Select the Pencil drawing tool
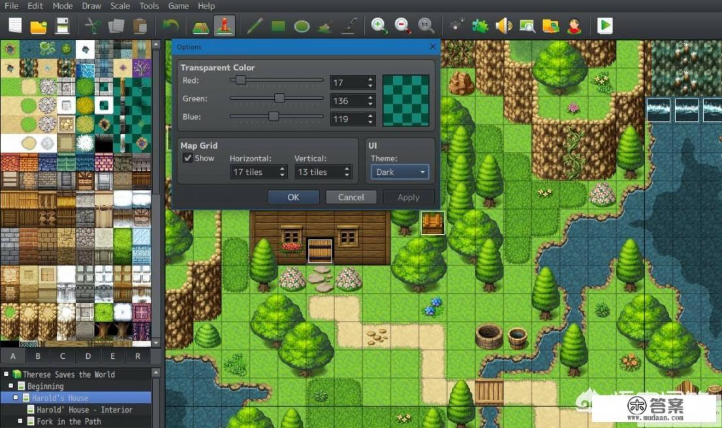 pyautogui.click(x=255, y=26)
